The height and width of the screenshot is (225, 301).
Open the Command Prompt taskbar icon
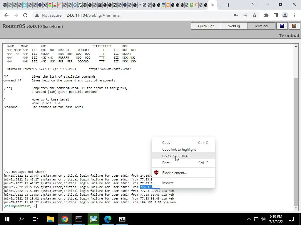[x=79, y=219]
